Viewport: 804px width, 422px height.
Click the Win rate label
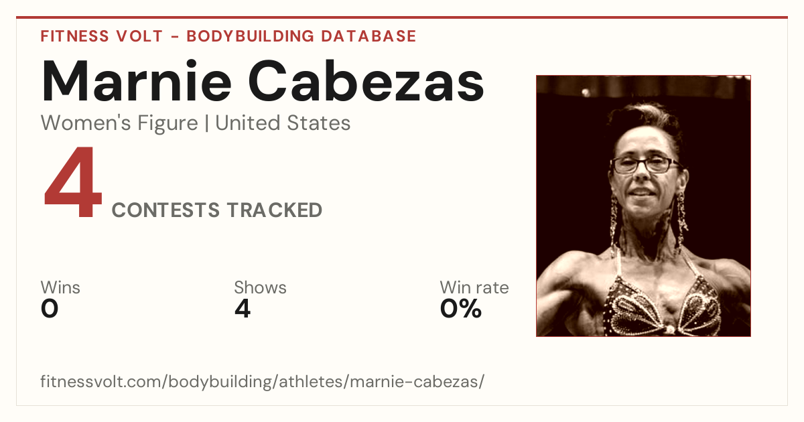(x=474, y=287)
